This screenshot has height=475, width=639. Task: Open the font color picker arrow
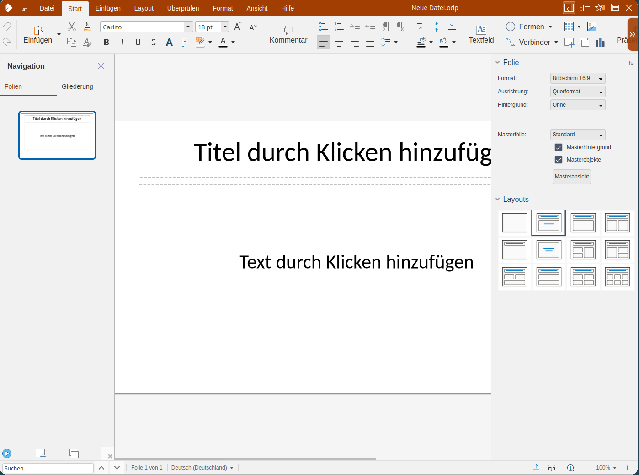click(233, 43)
